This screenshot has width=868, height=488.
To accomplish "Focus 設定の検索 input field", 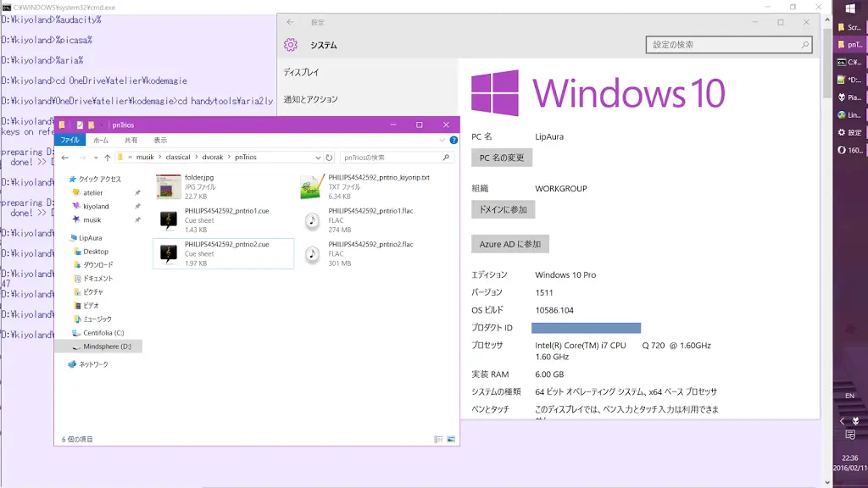I will pyautogui.click(x=728, y=45).
